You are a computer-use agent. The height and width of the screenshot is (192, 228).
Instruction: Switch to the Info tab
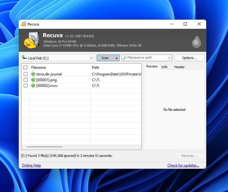coord(164,67)
